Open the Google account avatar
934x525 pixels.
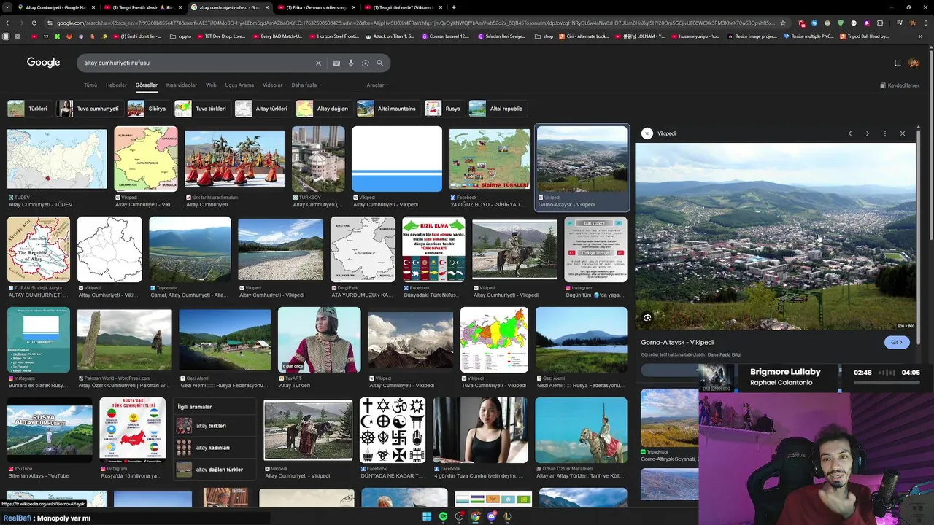(914, 63)
